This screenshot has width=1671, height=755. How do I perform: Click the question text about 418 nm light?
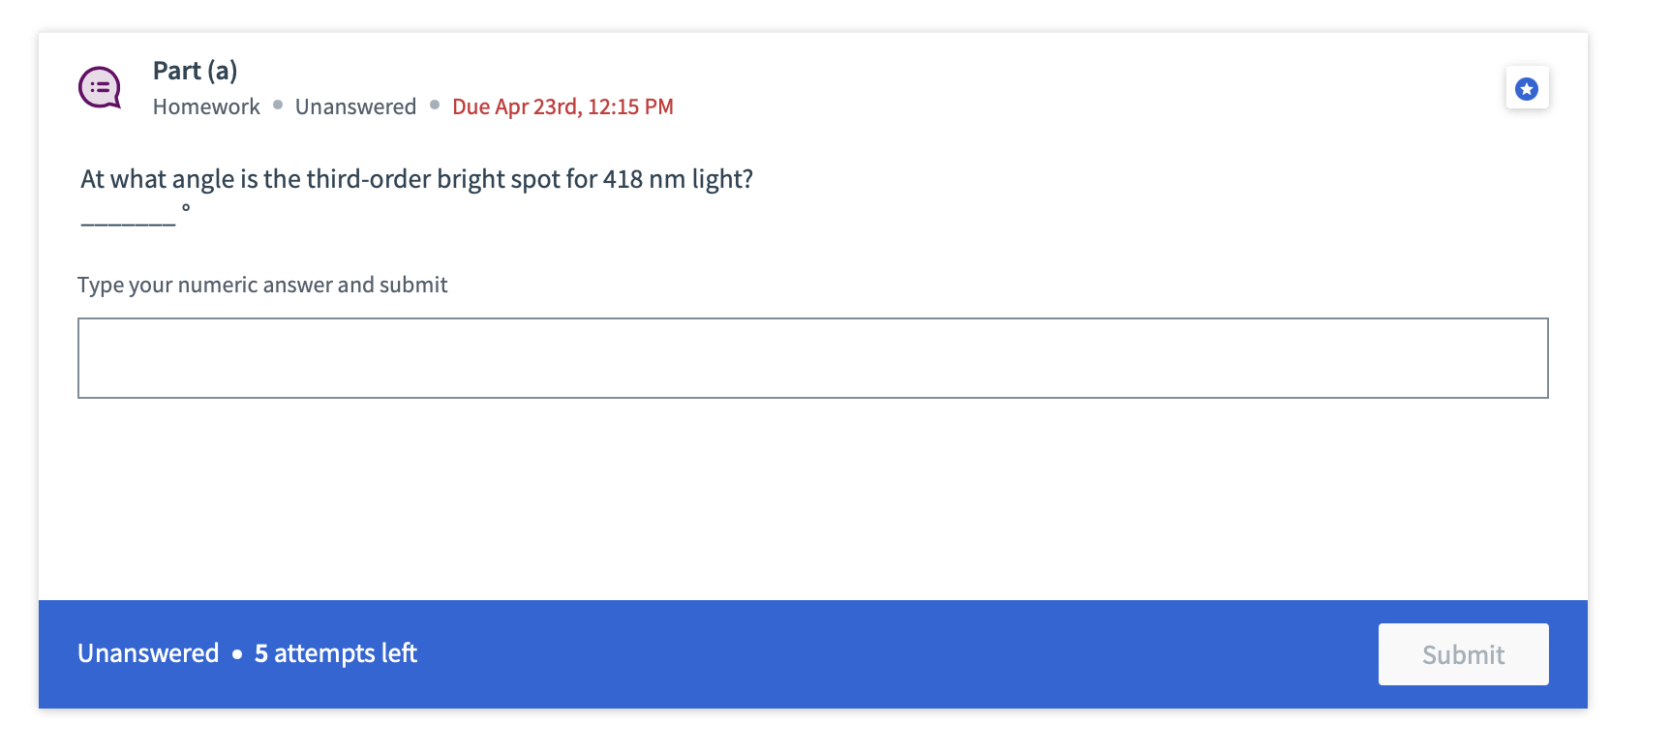click(416, 178)
